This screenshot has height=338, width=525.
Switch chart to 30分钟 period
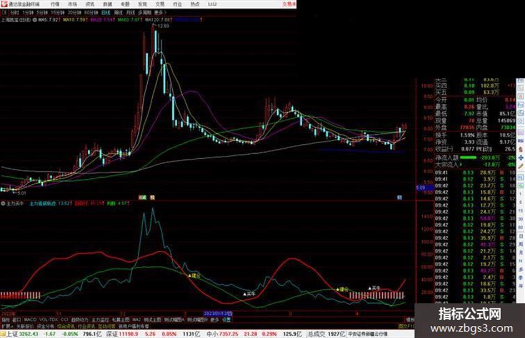74,13
